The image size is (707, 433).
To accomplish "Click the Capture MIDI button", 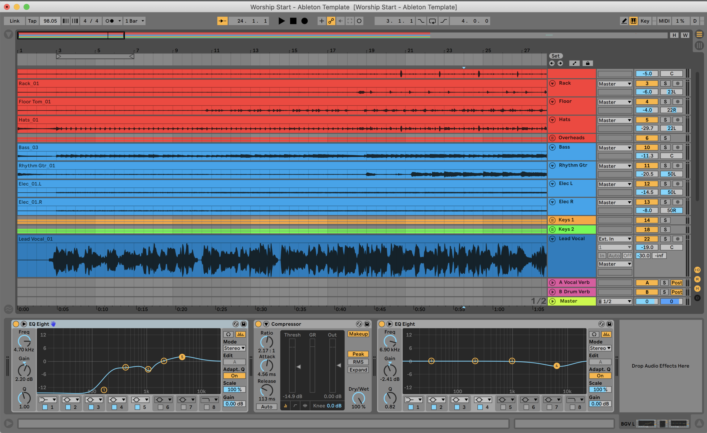I will [350, 21].
